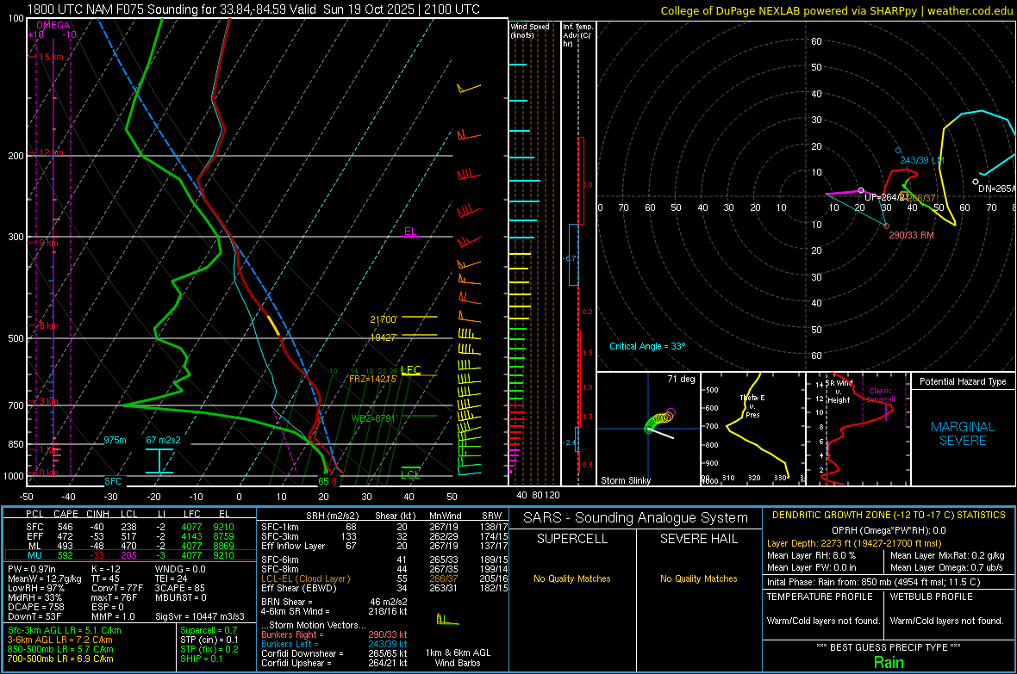Click the OMEGA label on the skew-T
The image size is (1017, 674).
53,25
